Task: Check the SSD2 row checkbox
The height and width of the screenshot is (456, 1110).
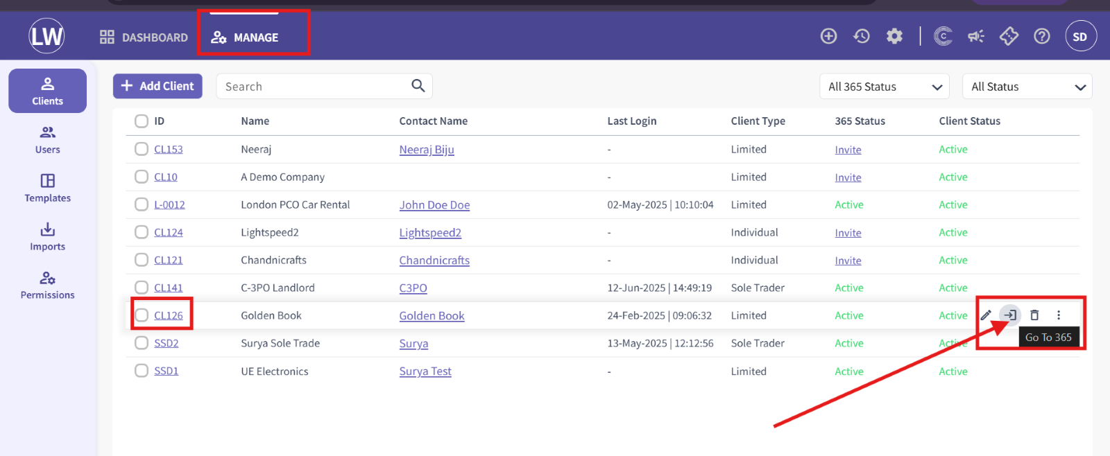Action: (x=142, y=343)
